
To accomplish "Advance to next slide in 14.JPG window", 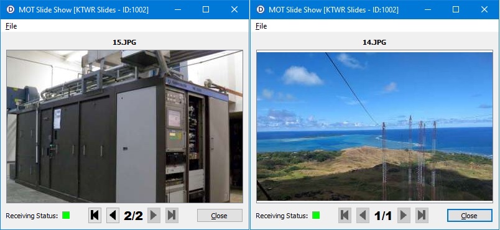I will [404, 215].
